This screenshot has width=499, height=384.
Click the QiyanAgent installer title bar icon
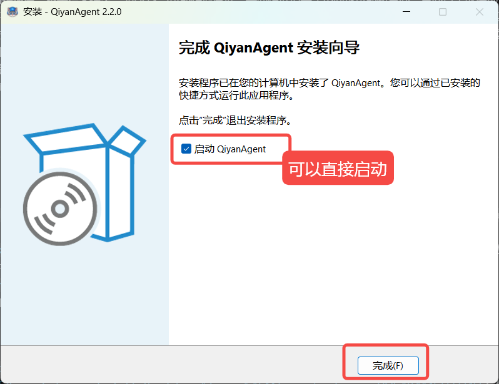tap(13, 12)
